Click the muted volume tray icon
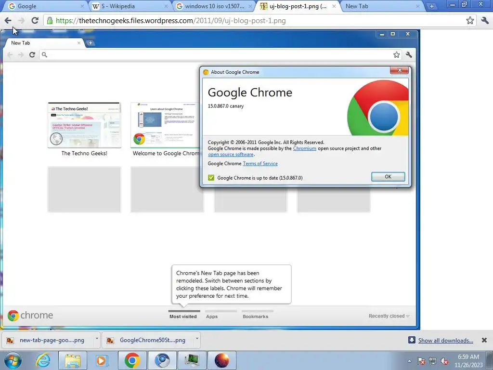The width and height of the screenshot is (493, 370). [444, 361]
